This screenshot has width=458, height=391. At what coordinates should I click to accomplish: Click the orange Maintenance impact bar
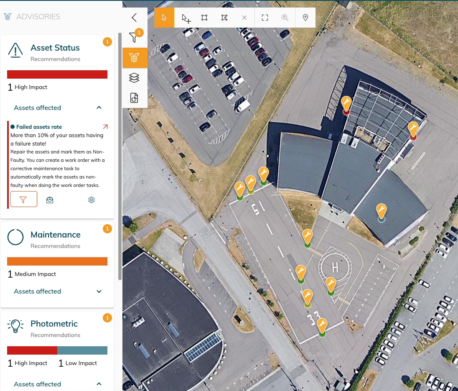[57, 261]
